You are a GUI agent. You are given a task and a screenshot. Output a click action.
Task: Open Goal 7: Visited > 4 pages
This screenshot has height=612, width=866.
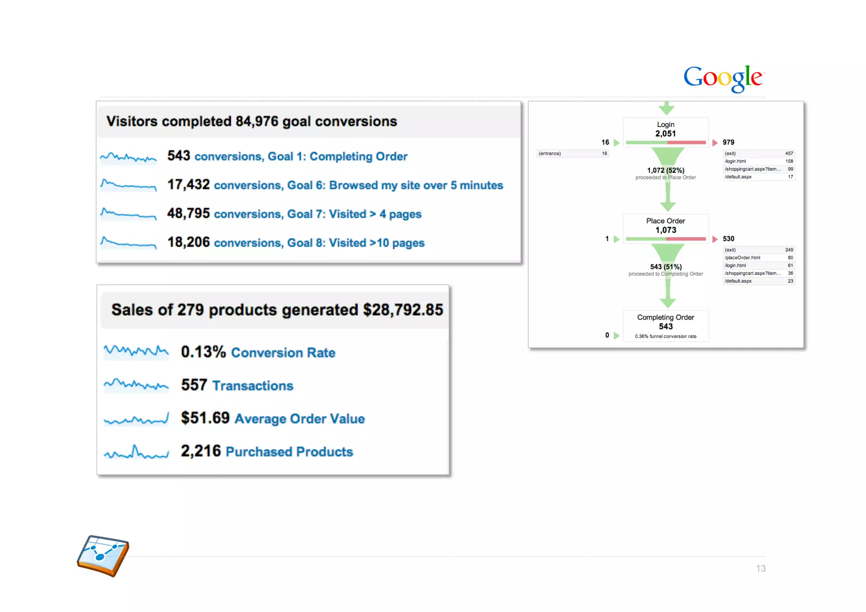(x=318, y=214)
